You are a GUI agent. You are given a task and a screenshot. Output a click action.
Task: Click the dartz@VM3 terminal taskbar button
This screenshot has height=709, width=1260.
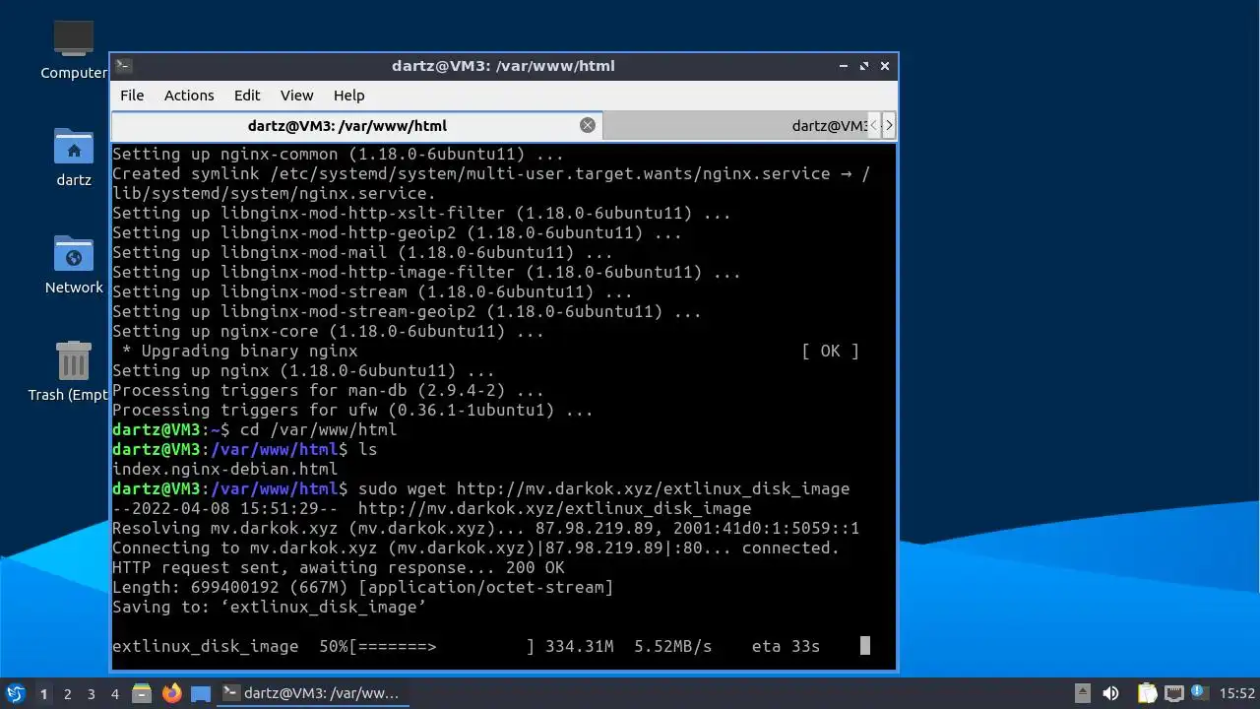tap(312, 693)
